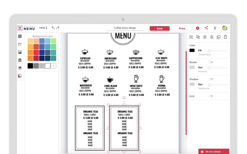This screenshot has width=247, height=154.
Task: Click the right-middle resize handle of selected box
Action: click(x=140, y=128)
